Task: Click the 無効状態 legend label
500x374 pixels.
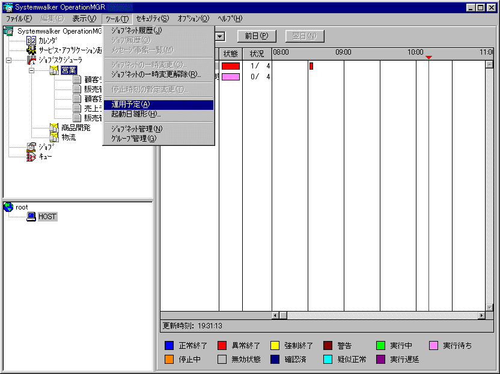Action: coord(246,360)
